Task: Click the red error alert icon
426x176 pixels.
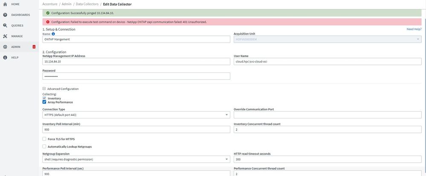Action: (48, 22)
